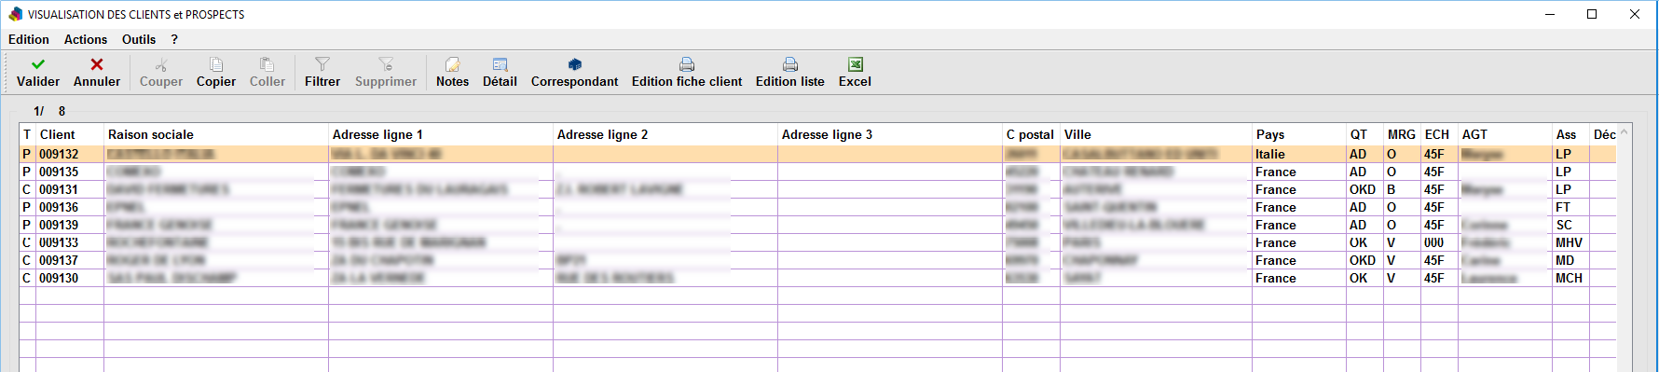Sort by Raison sociale column header
1659x372 pixels.
pyautogui.click(x=216, y=134)
